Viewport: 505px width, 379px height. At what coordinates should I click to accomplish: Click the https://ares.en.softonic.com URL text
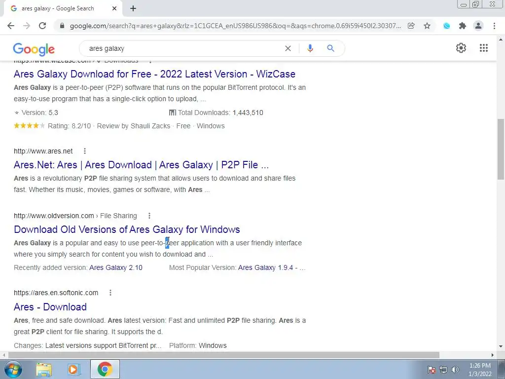tap(56, 293)
